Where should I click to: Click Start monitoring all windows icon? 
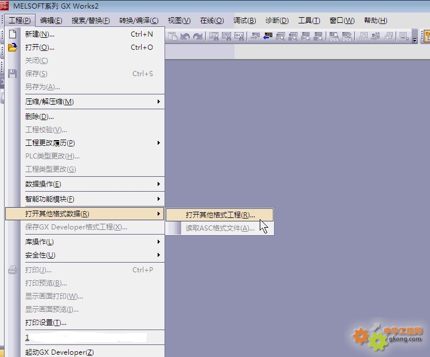[x=280, y=36]
